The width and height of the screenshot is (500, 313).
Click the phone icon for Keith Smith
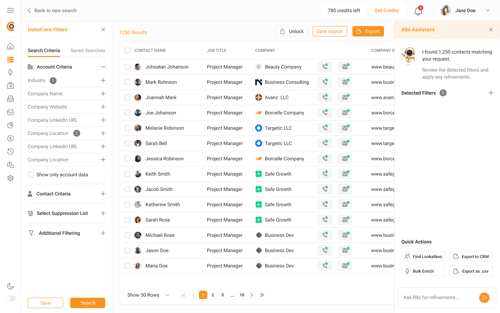(325, 174)
